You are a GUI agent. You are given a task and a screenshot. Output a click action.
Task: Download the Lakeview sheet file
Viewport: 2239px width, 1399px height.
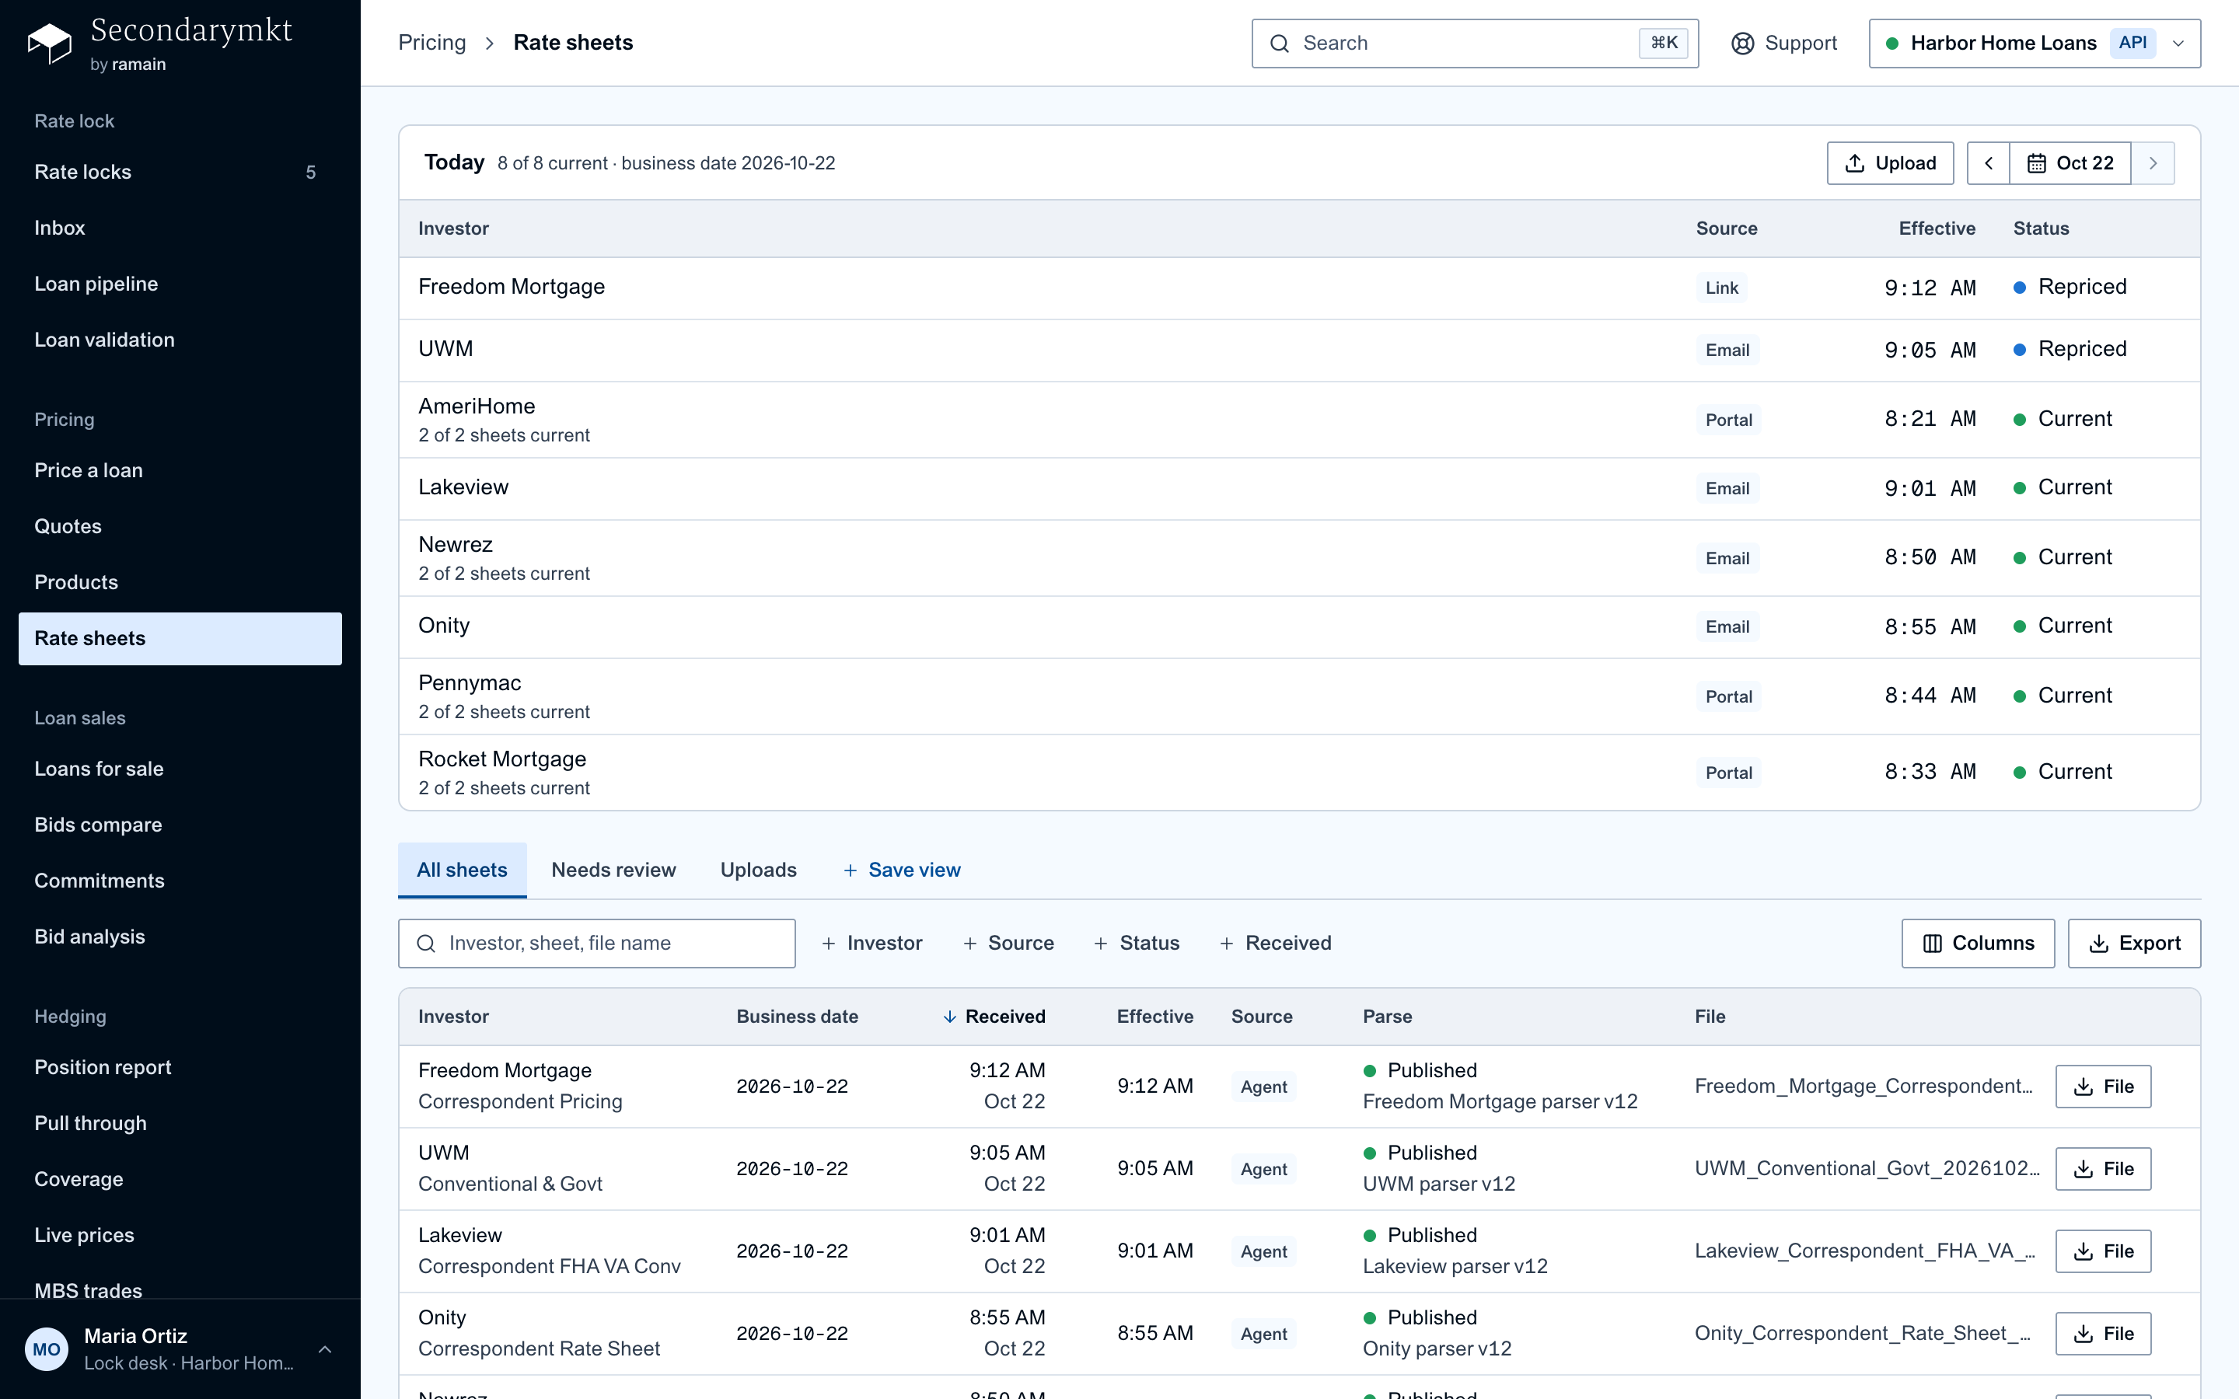tap(2103, 1251)
